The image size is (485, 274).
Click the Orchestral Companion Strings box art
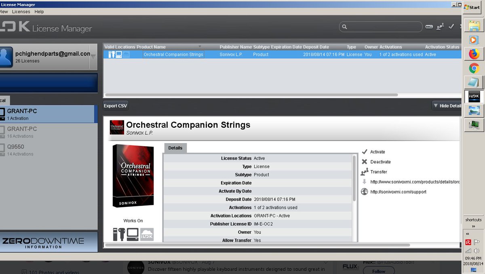tap(133, 176)
